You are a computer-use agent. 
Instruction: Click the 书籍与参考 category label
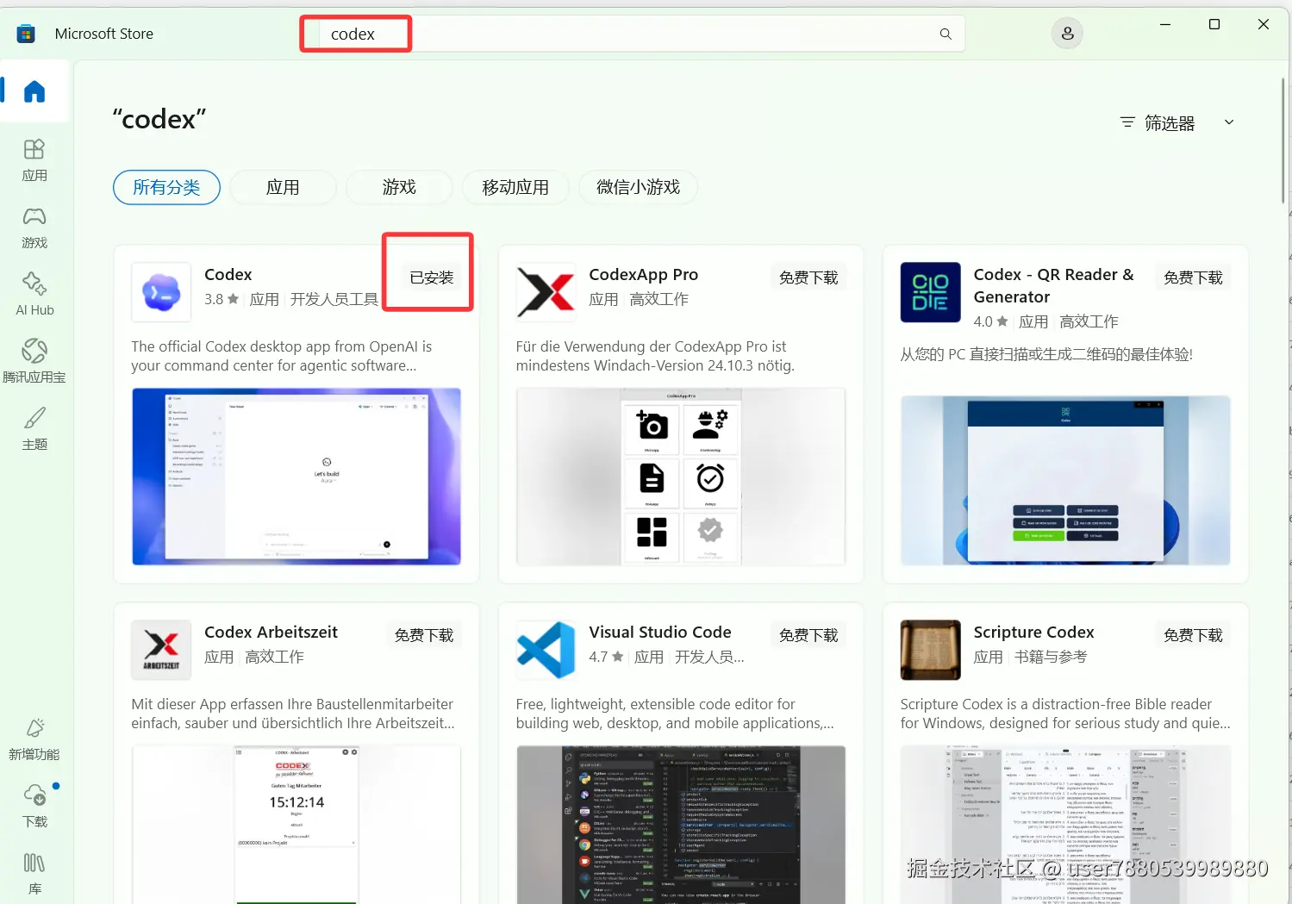[1051, 657]
